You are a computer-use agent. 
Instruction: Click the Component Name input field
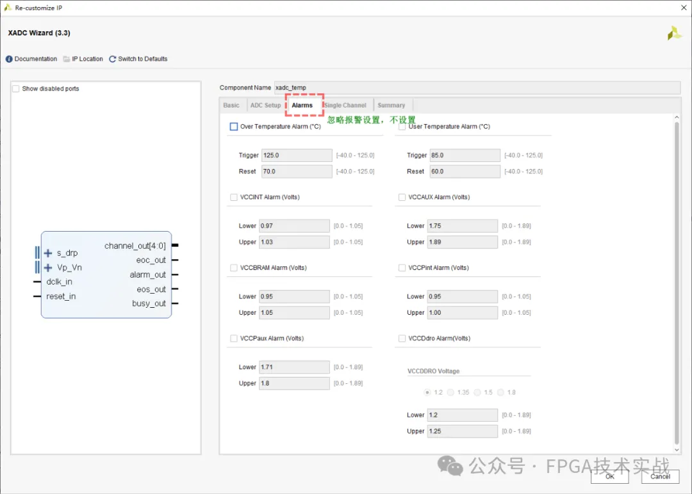(477, 88)
